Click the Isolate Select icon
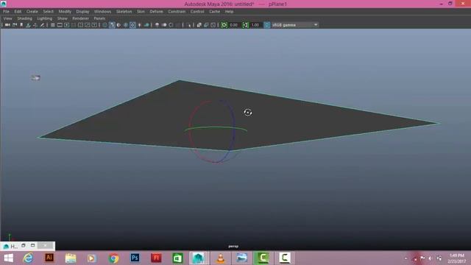The width and height of the screenshot is (471, 265). (189, 25)
